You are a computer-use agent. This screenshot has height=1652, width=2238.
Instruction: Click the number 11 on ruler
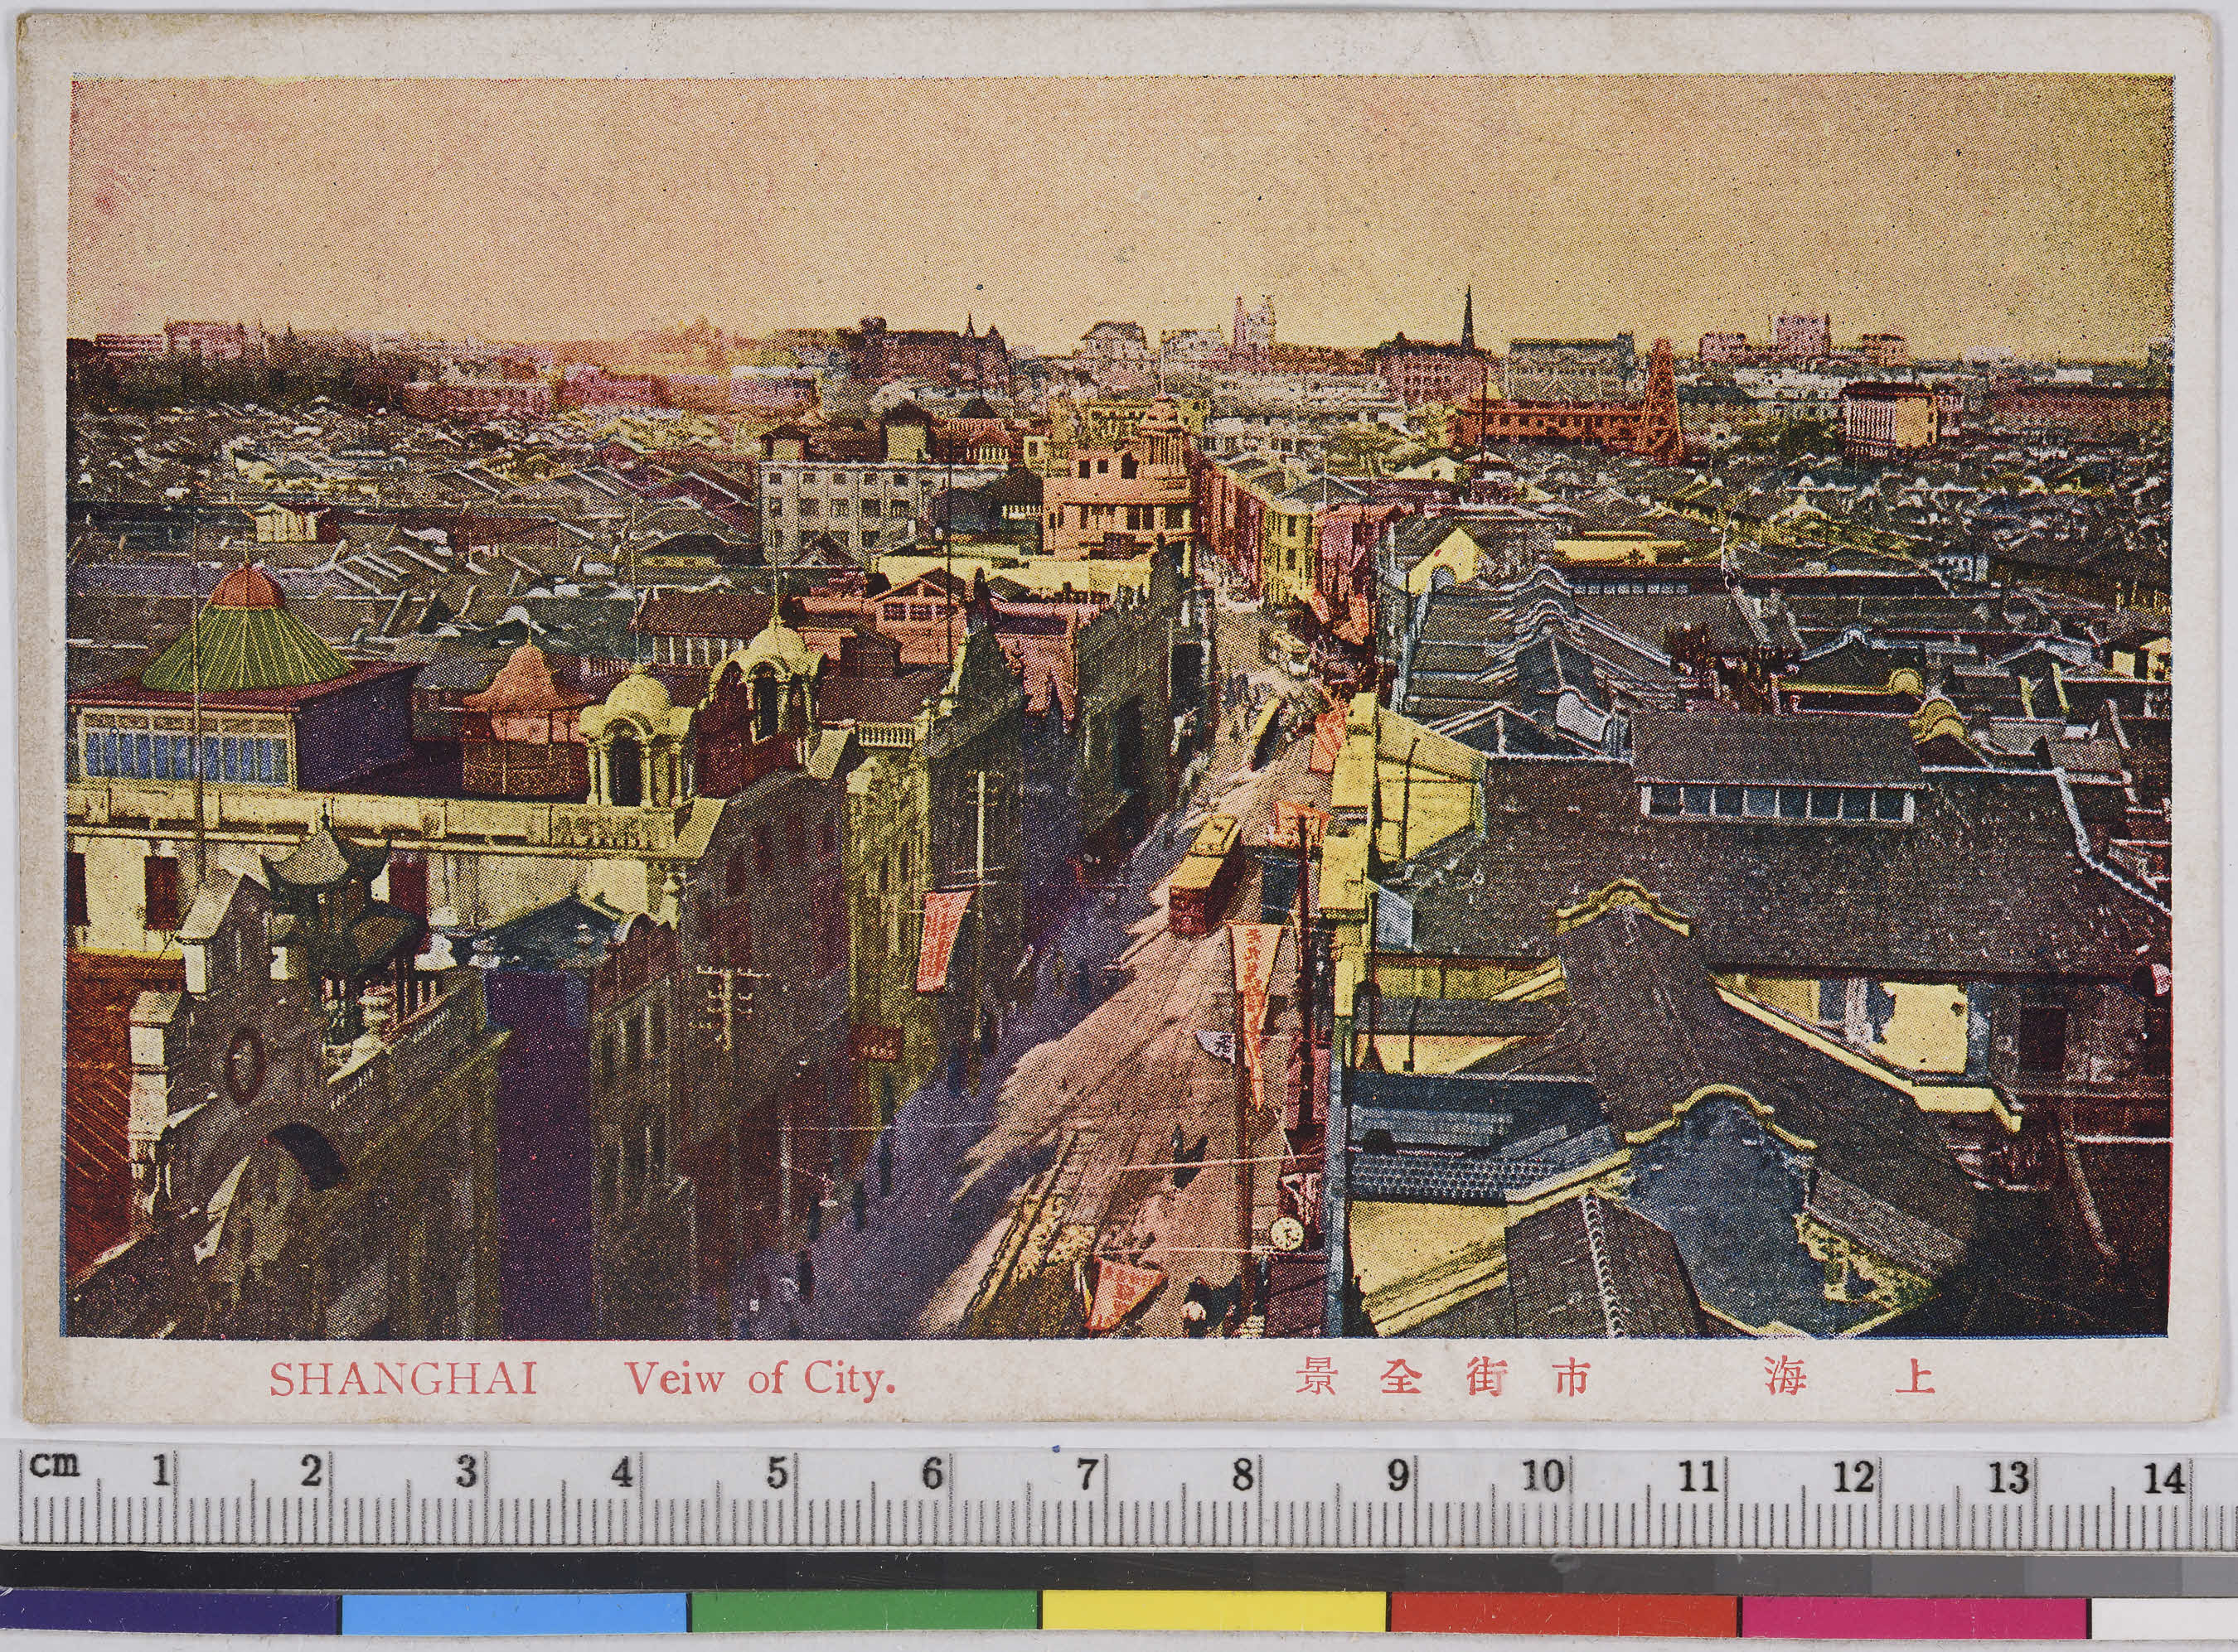pos(1698,1477)
